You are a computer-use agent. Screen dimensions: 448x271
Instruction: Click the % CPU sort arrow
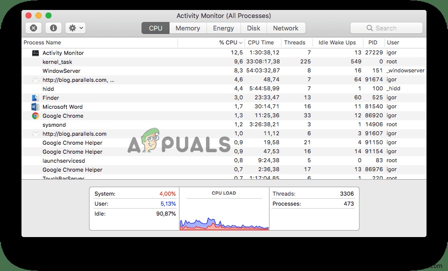pos(240,43)
